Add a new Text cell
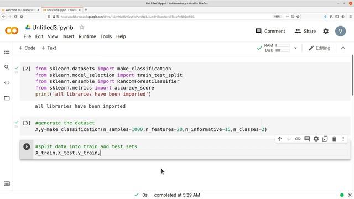This screenshot has width=354, height=199. point(49,48)
